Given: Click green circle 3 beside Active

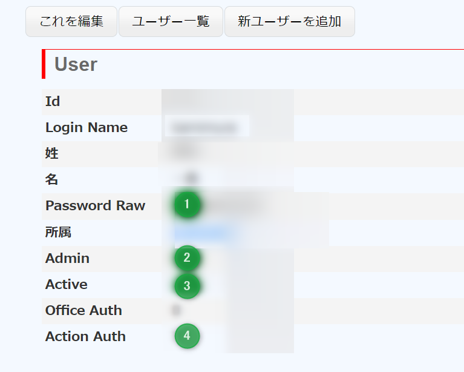Looking at the screenshot, I should point(187,285).
